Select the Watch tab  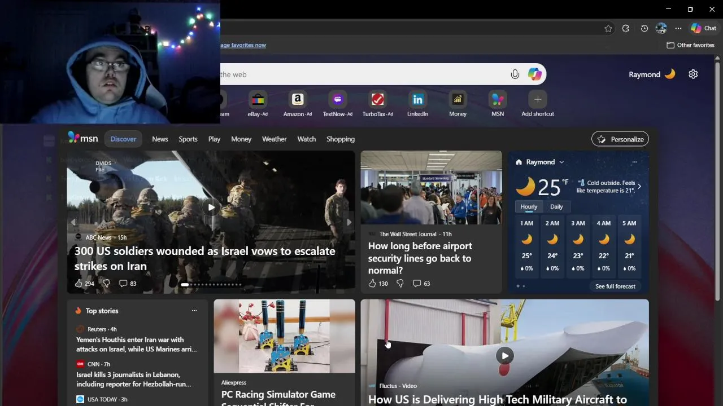[307, 139]
